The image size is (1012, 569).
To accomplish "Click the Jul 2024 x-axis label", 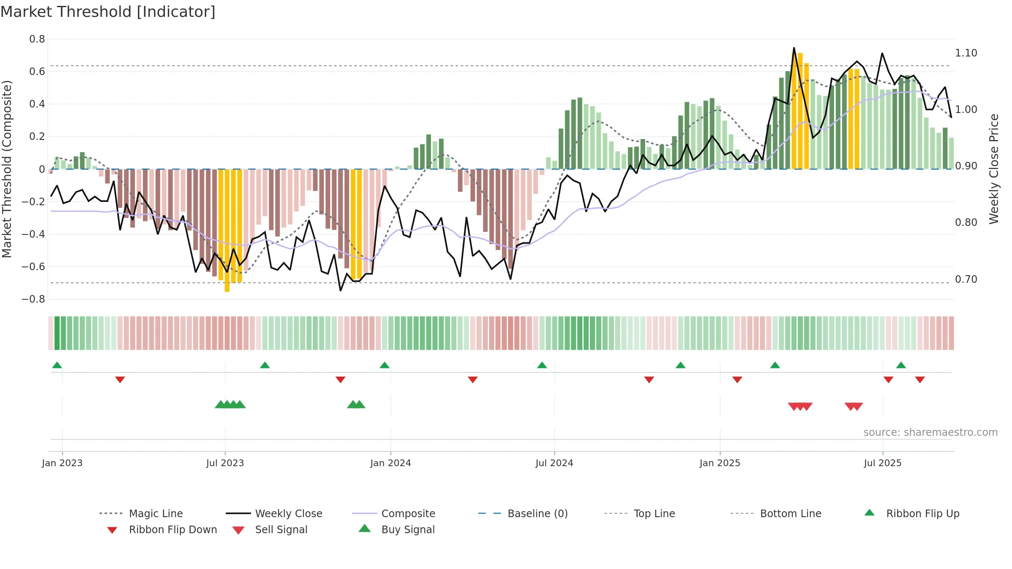I will pyautogui.click(x=554, y=463).
